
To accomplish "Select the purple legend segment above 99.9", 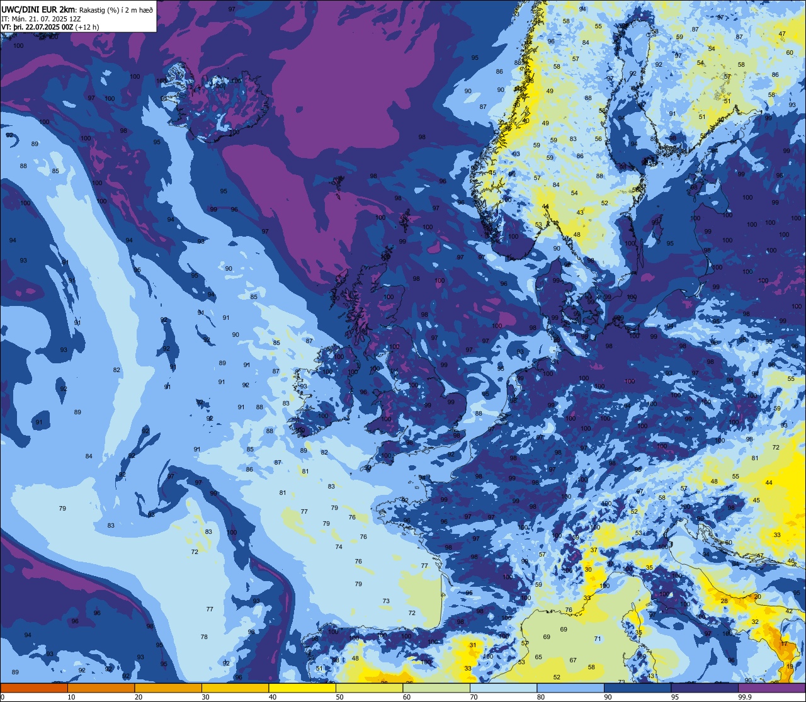I will [x=771, y=688].
